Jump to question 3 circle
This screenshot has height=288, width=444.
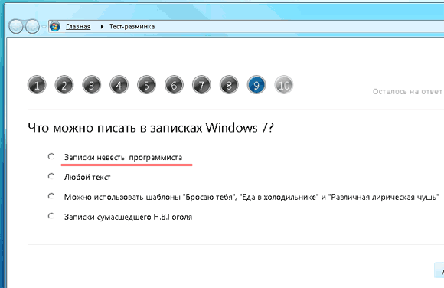92,84
